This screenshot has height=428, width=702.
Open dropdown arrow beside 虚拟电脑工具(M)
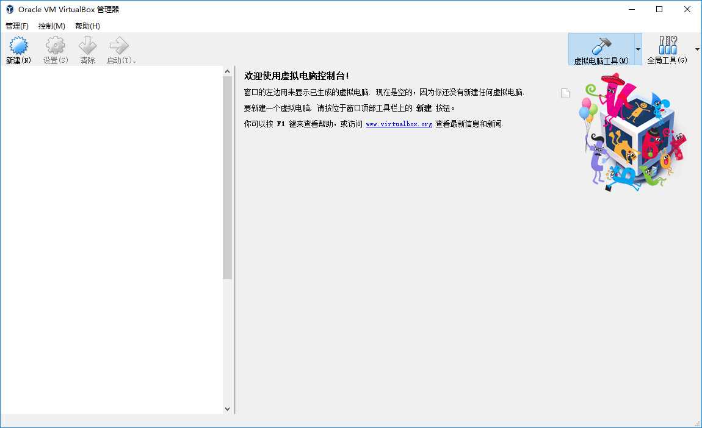click(x=638, y=49)
